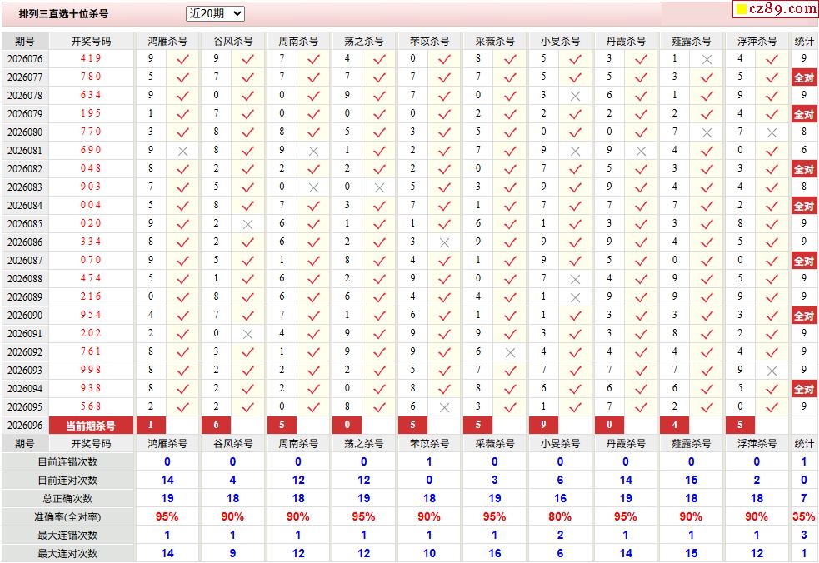Screen dimensions: 819x563
Task: Click the X mark for 芣苡杀号 in row 2026086
Action: (x=445, y=242)
